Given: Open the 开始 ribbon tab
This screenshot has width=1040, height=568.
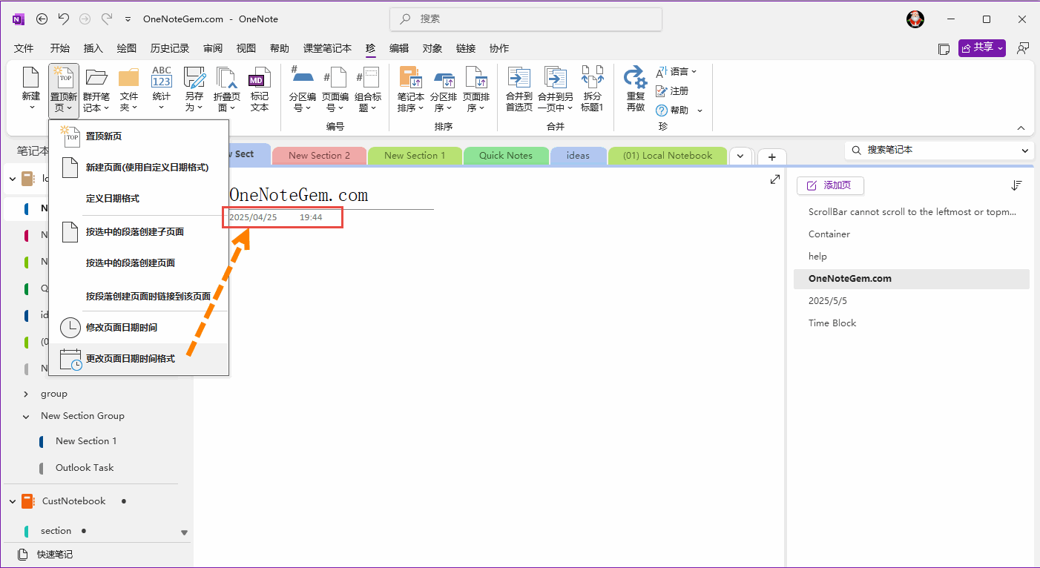Looking at the screenshot, I should (x=60, y=48).
